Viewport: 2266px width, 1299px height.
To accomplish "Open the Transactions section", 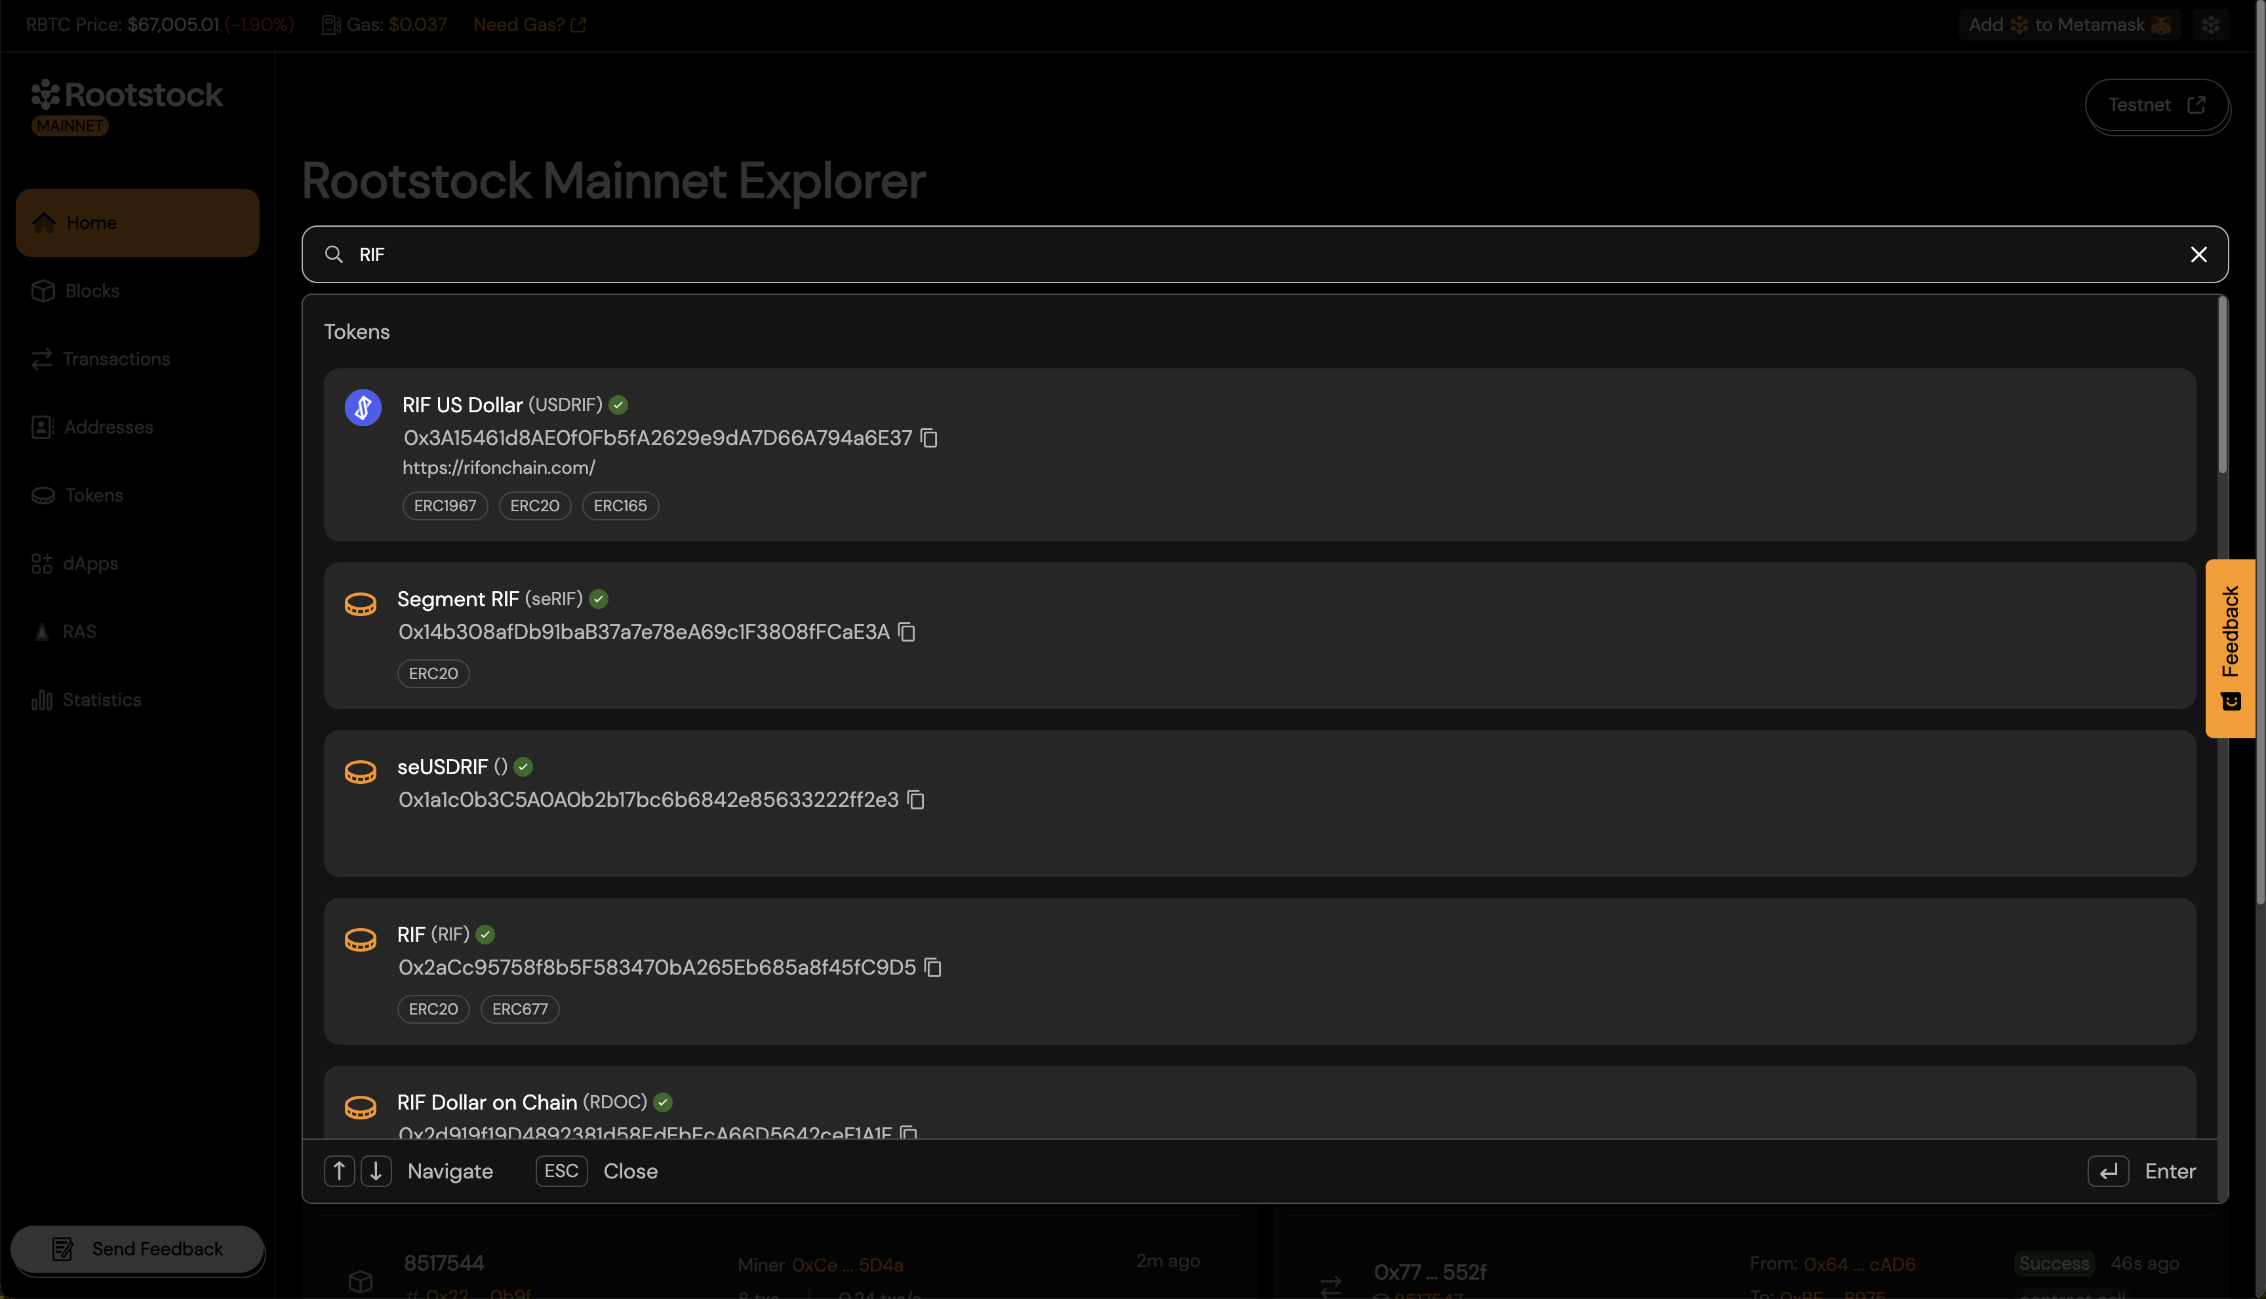I will point(116,359).
